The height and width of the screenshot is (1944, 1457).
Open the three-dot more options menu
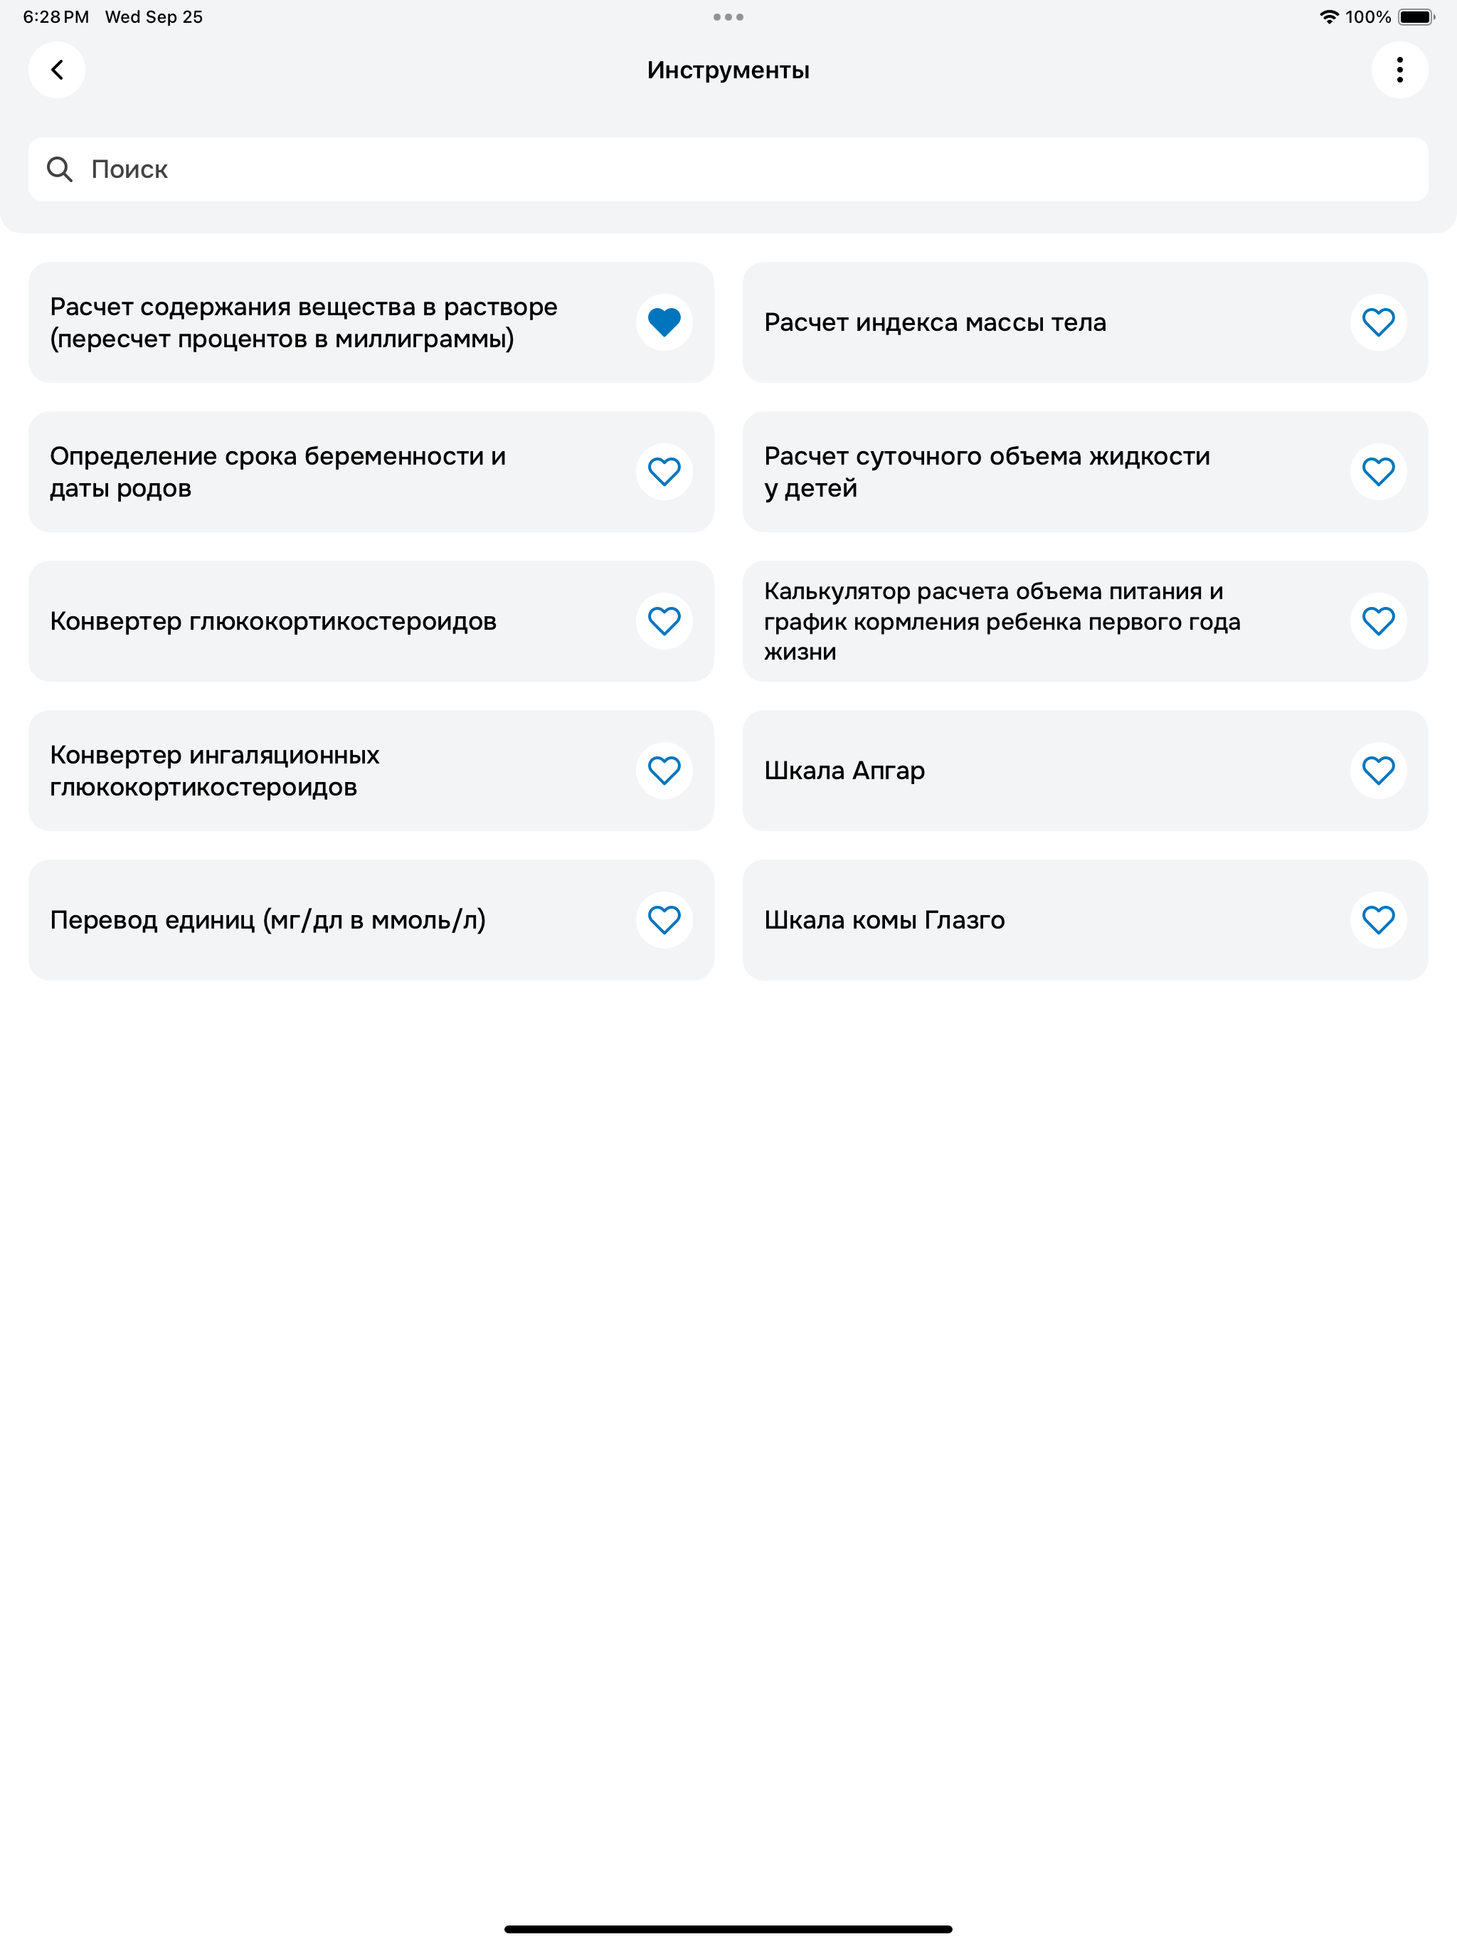coord(1399,70)
